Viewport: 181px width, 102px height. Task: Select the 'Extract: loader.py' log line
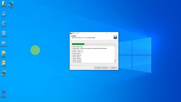click(x=77, y=55)
